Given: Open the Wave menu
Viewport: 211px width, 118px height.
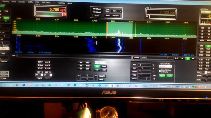Looking at the screenshot, I should click(x=14, y=2).
